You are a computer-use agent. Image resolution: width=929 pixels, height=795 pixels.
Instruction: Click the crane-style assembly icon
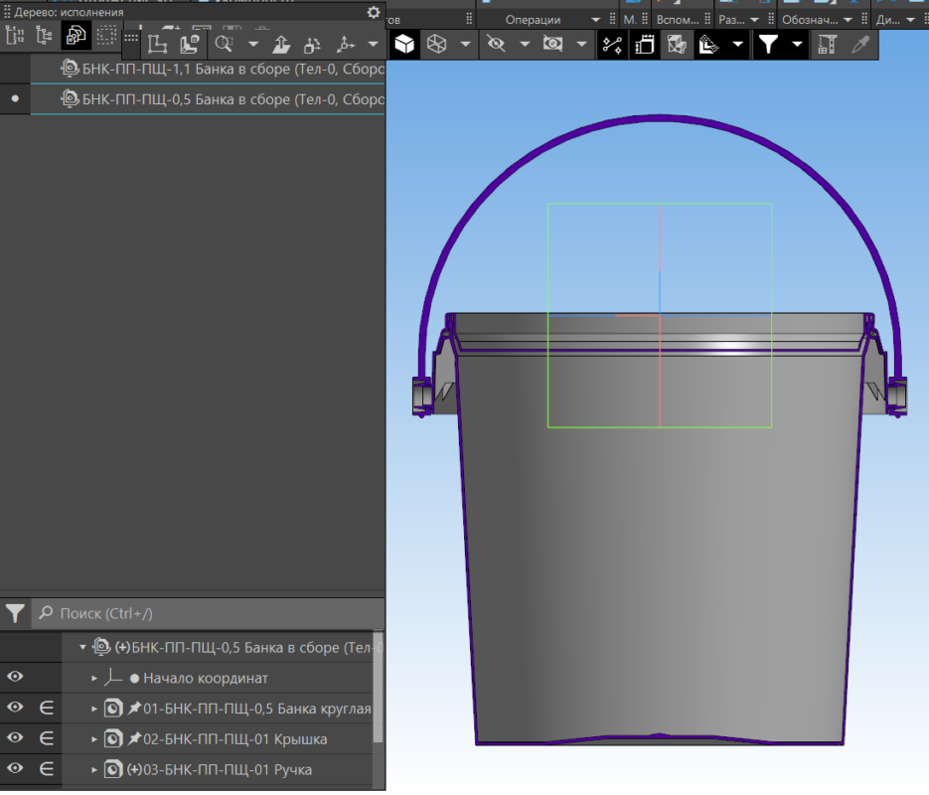pos(828,45)
